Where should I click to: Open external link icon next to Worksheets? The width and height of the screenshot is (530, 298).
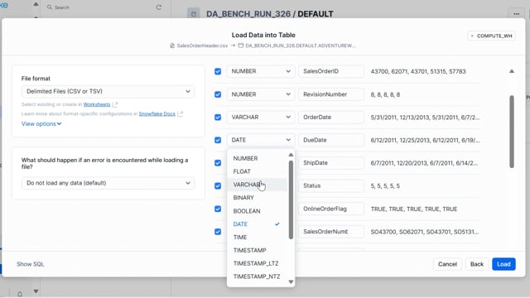click(115, 104)
